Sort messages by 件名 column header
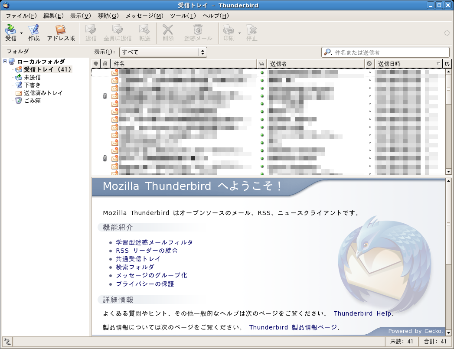Image resolution: width=454 pixels, height=349 pixels. click(183, 64)
